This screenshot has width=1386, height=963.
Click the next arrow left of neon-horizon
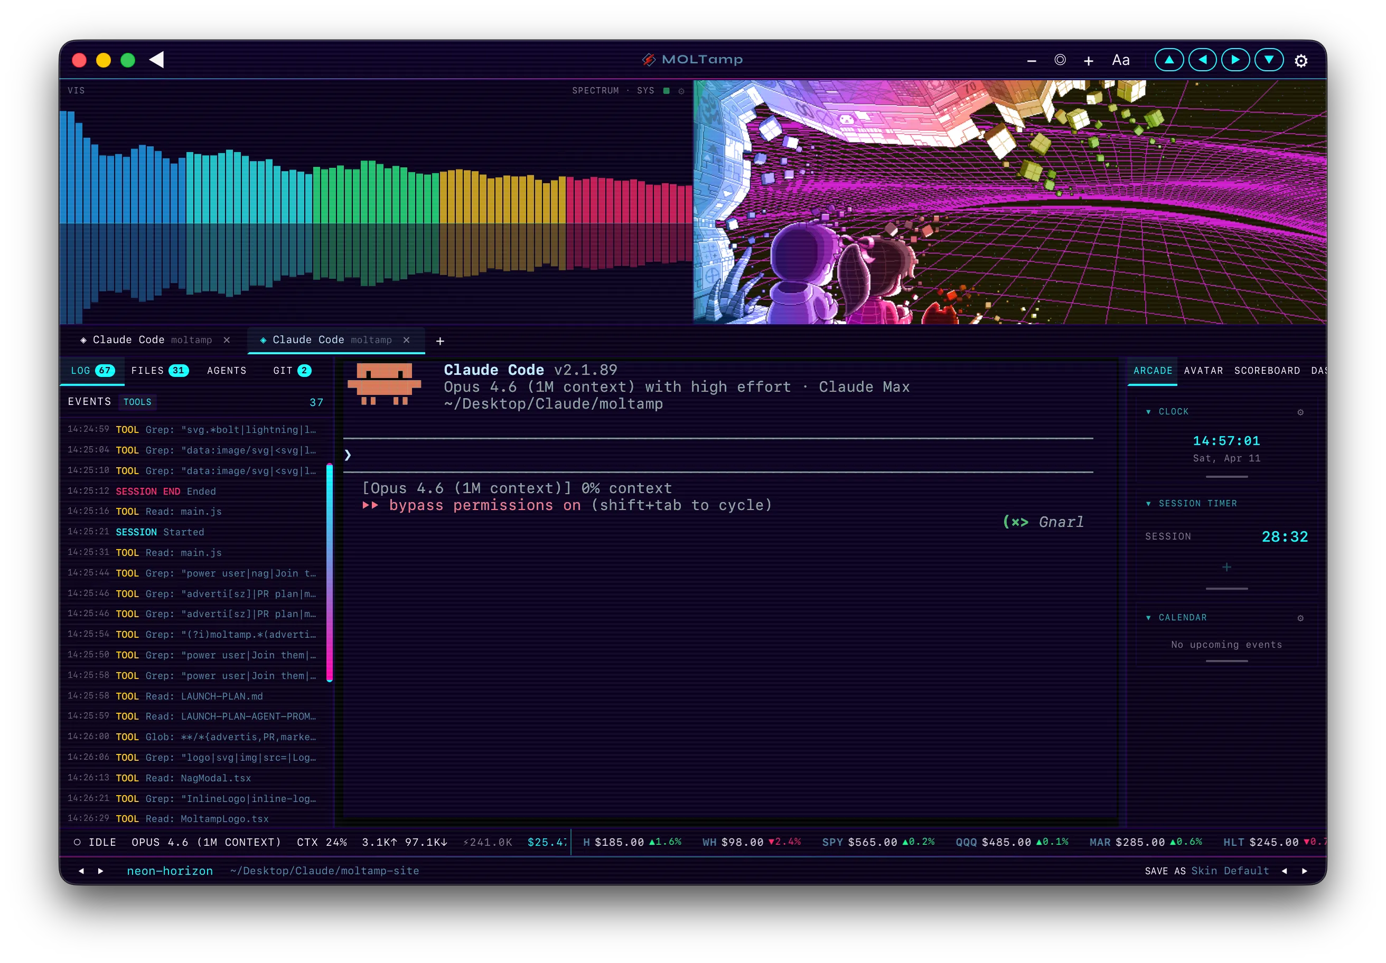(101, 871)
